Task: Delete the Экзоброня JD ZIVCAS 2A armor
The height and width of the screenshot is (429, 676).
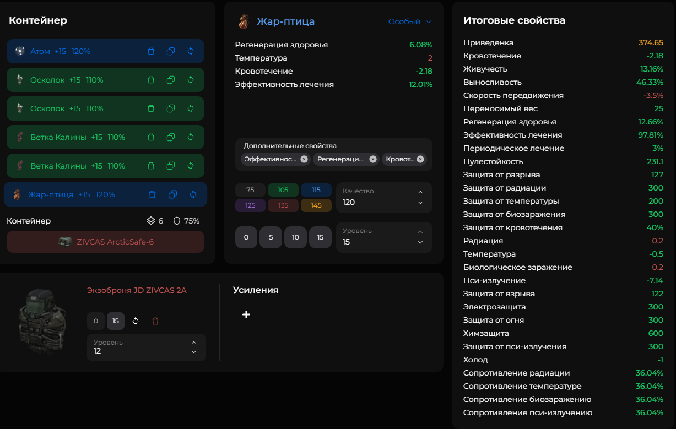Action: (155, 321)
